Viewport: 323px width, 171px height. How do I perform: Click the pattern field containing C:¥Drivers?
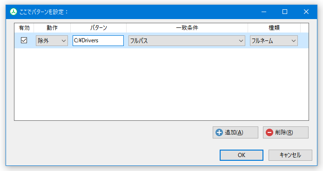click(98, 40)
